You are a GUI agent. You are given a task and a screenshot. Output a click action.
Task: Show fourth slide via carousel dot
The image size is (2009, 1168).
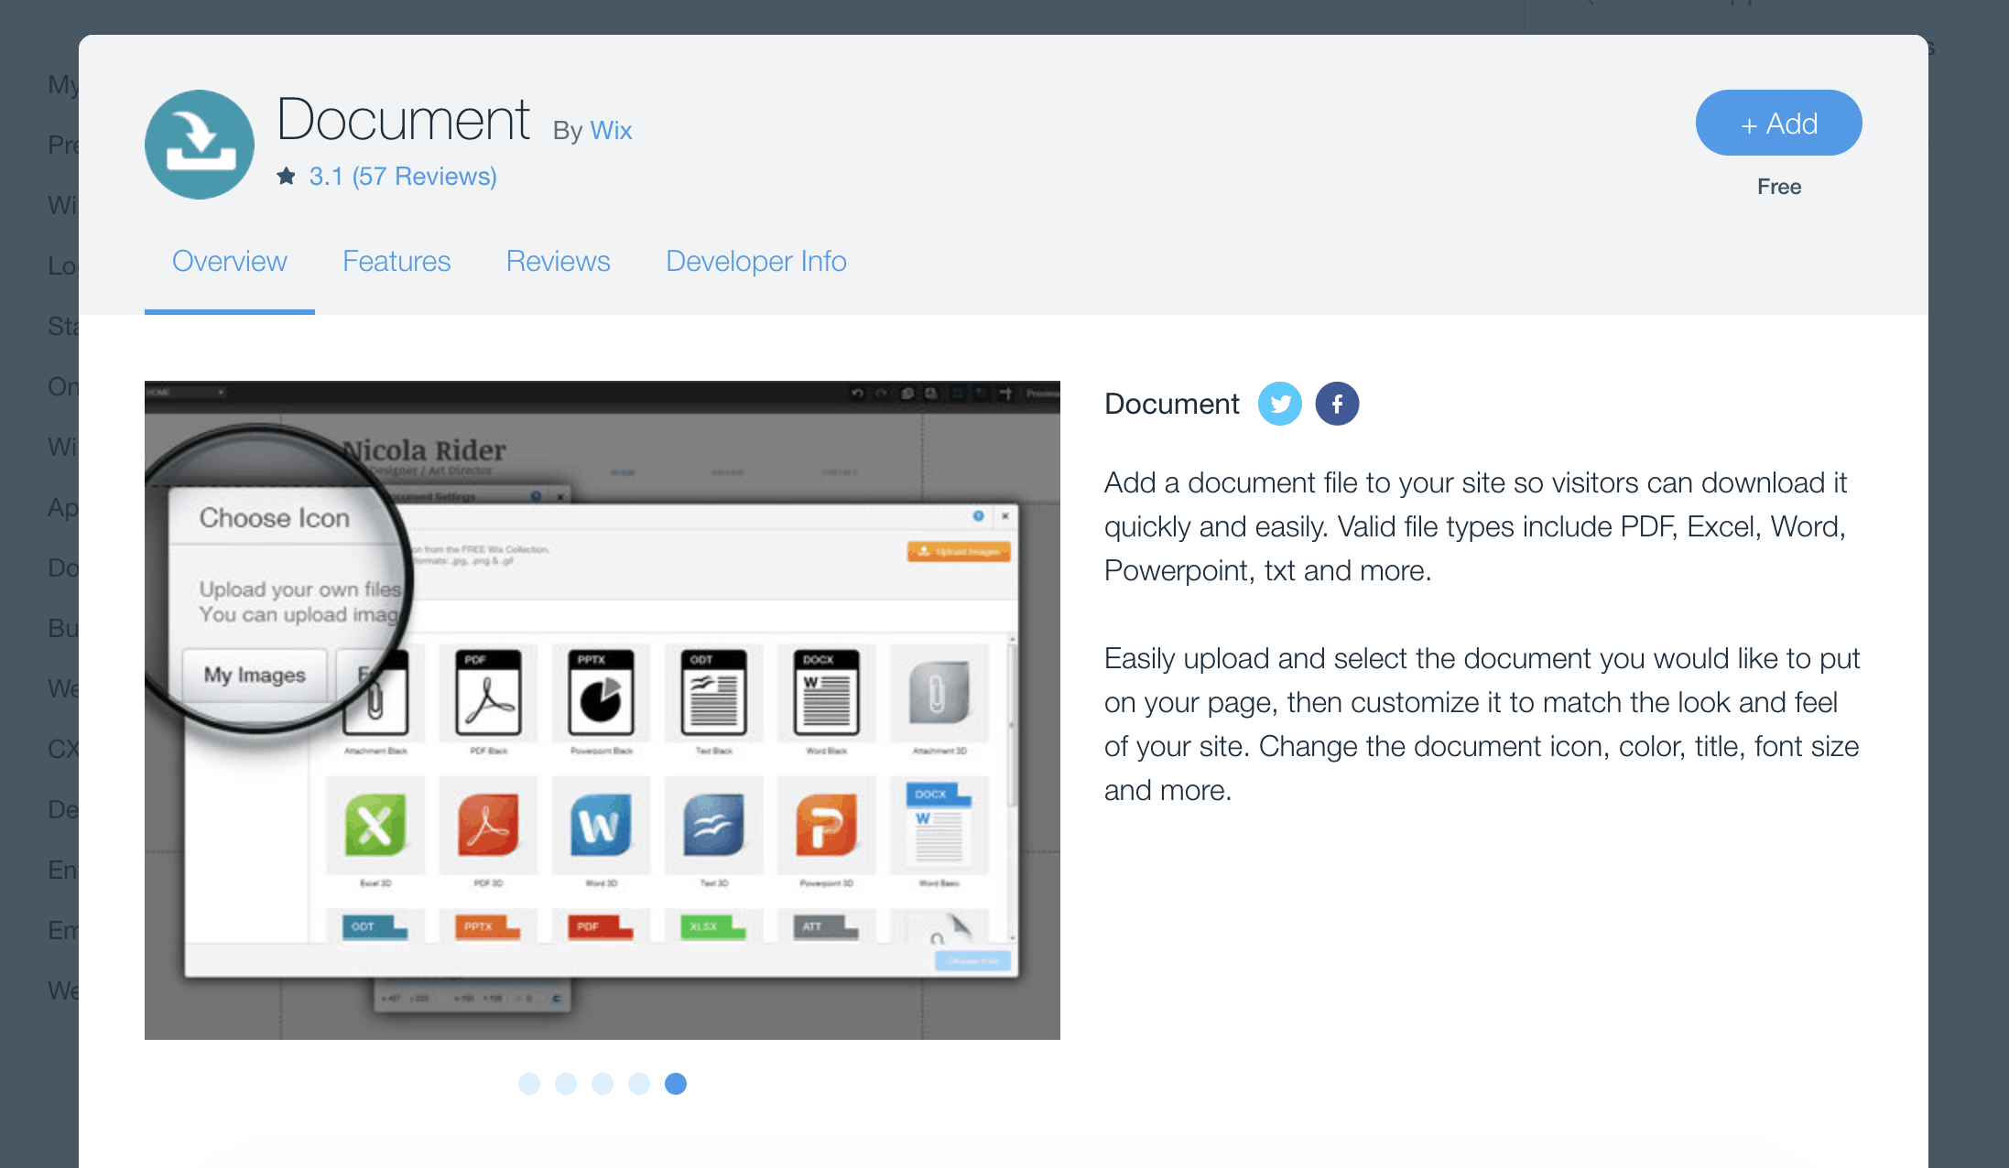click(639, 1084)
